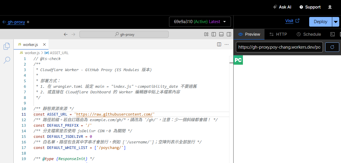Switch to the HTTP tab
Image resolution: width=341 pixels, height=163 pixels.
[x=278, y=34]
